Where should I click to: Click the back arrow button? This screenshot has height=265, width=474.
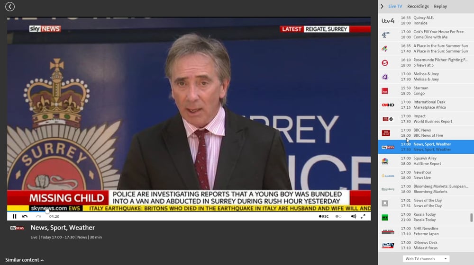pyautogui.click(x=10, y=7)
